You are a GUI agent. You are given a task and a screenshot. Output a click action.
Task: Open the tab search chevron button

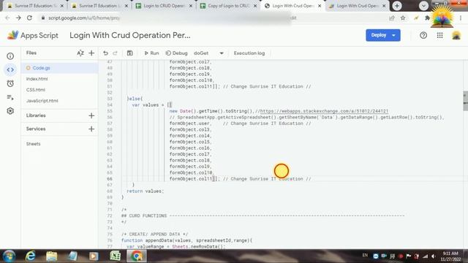(423, 6)
